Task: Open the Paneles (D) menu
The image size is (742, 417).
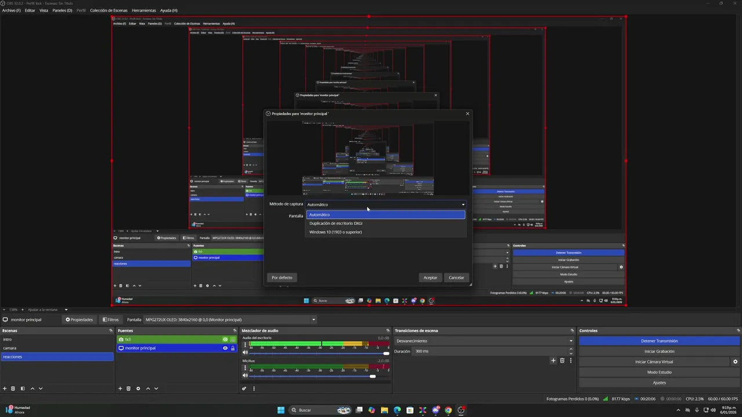Action: click(62, 10)
